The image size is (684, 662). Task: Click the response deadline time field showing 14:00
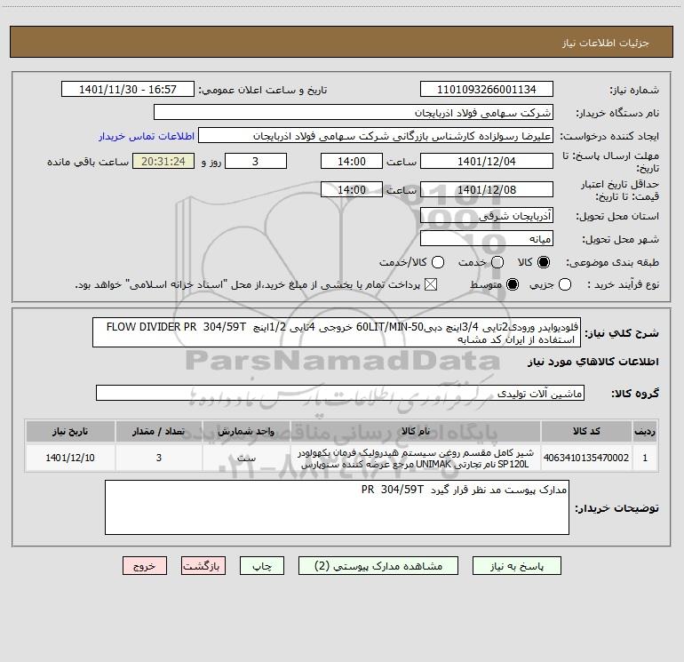[352, 162]
